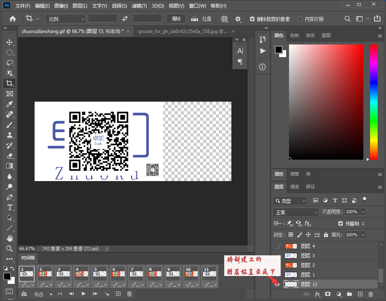Click the Home icon in options bar
The width and height of the screenshot is (386, 301).
[13, 19]
